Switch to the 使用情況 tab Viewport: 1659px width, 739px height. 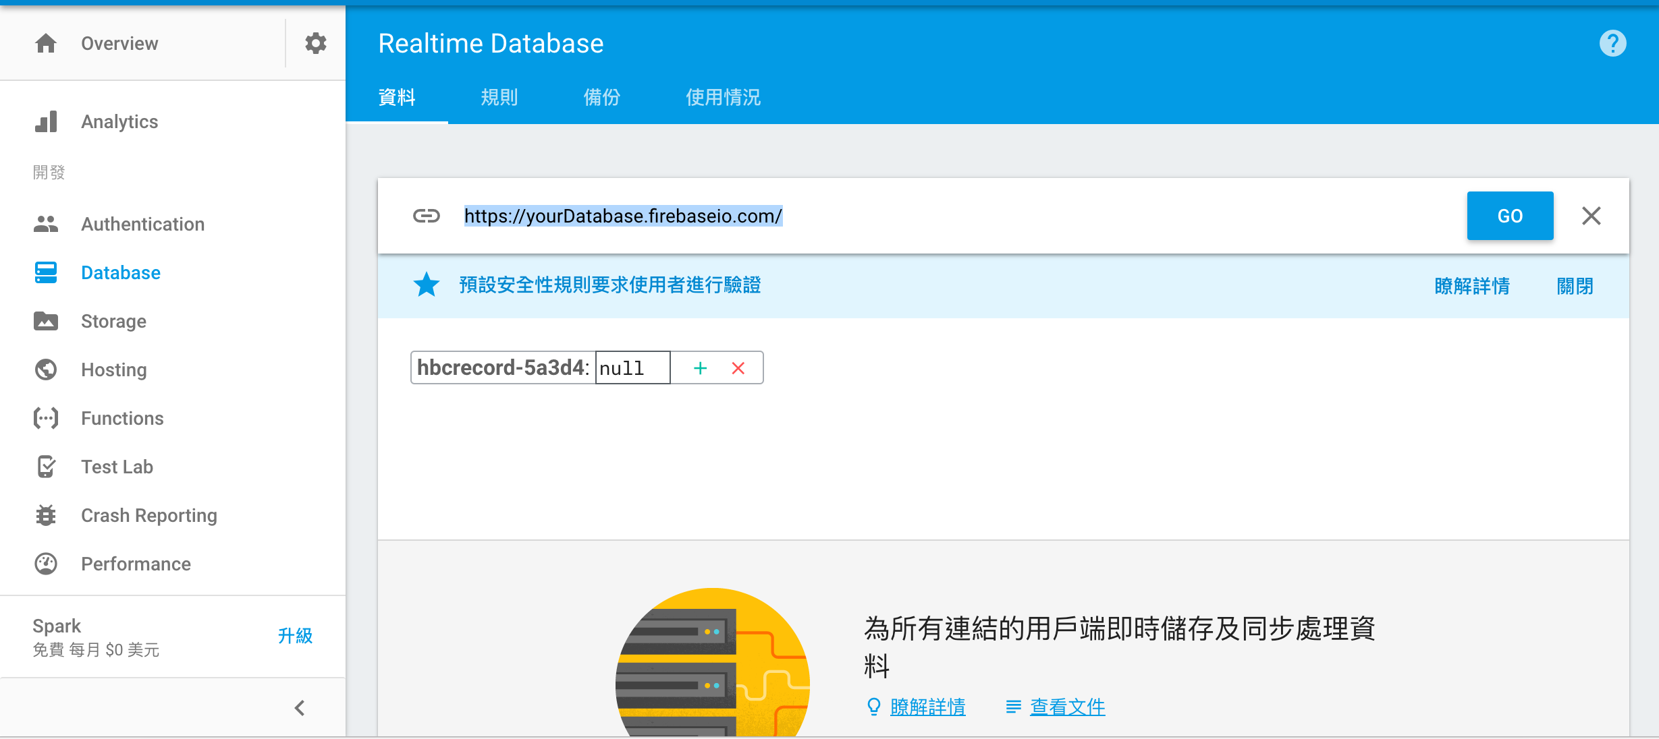tap(723, 98)
